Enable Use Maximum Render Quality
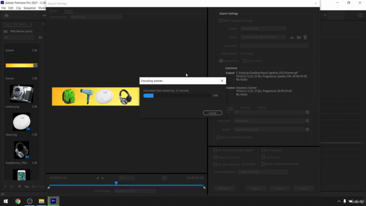Screen dimensions: 366x206 pyautogui.click(x=216, y=150)
